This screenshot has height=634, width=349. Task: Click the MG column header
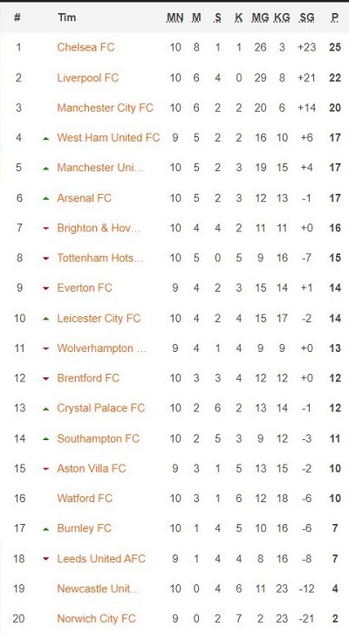(x=260, y=17)
